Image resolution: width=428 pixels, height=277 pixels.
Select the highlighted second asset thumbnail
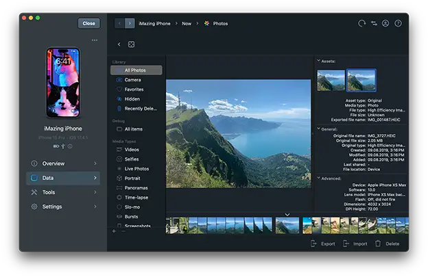(x=361, y=80)
